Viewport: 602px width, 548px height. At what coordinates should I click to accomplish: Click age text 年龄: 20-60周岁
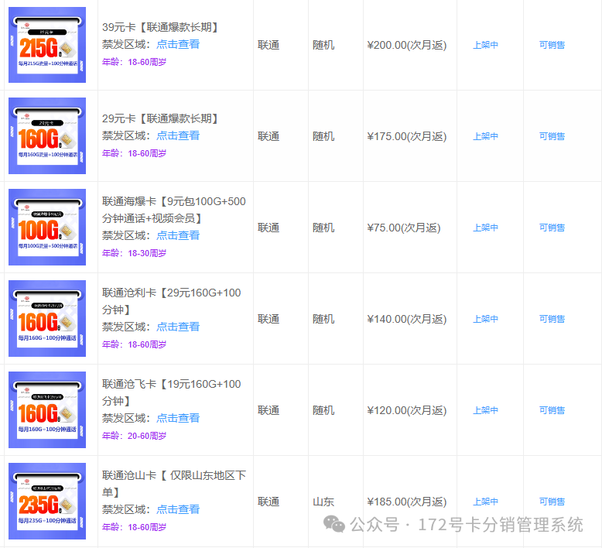(134, 436)
